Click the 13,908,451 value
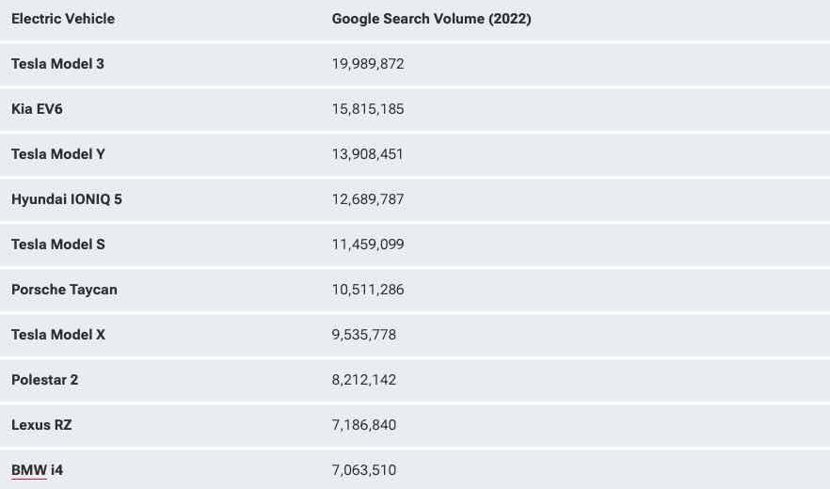 pyautogui.click(x=368, y=154)
